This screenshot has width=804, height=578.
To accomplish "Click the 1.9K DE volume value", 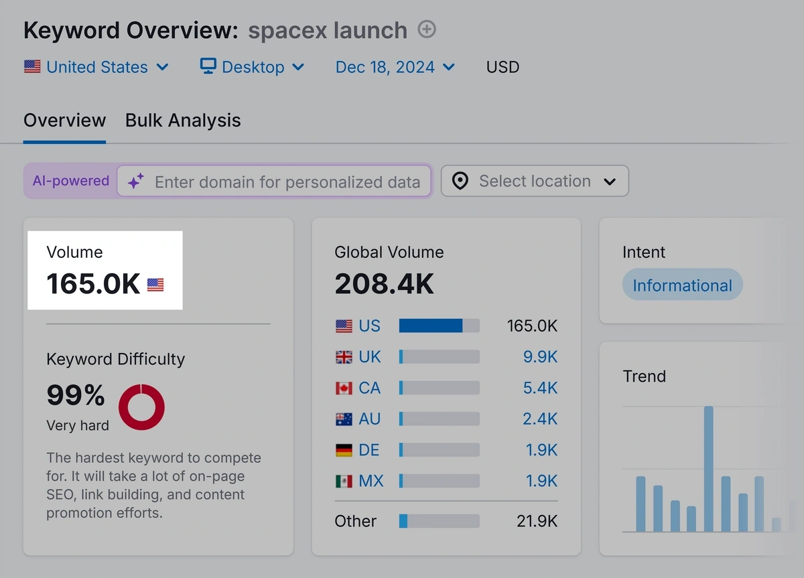I will [x=540, y=449].
